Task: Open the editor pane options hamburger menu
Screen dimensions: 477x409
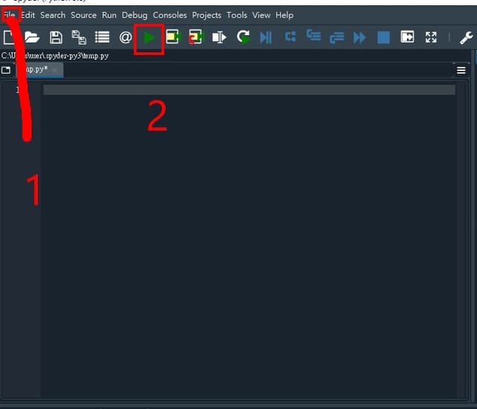Action: point(461,70)
